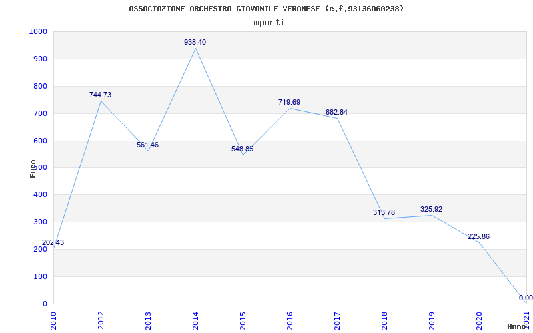Viewport: 533px width, 333px height.
Task: Click the 100 y-axis tick label
Action: click(x=40, y=276)
